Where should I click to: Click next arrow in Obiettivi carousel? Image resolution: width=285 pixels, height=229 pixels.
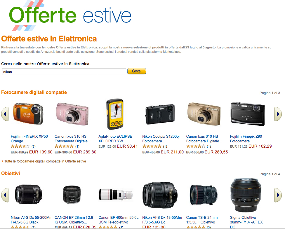(x=278, y=195)
